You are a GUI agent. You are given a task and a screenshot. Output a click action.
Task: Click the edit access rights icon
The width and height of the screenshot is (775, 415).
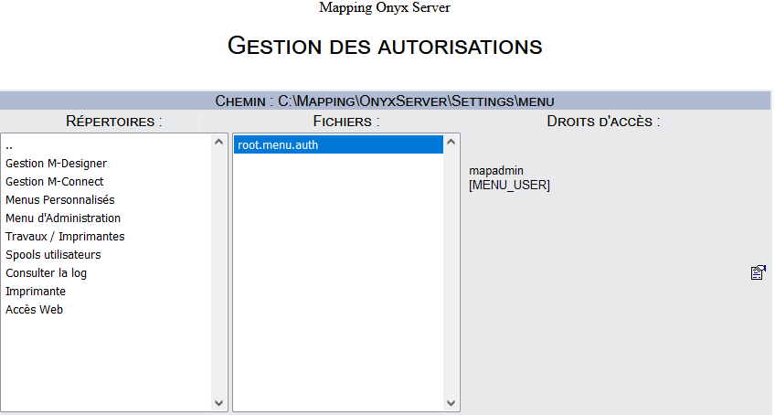[x=758, y=272]
